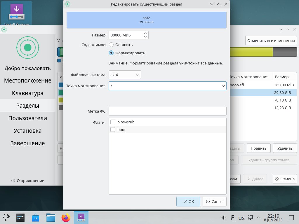Enable the bios-grub flag
The height and width of the screenshot is (224, 299).
(x=113, y=122)
